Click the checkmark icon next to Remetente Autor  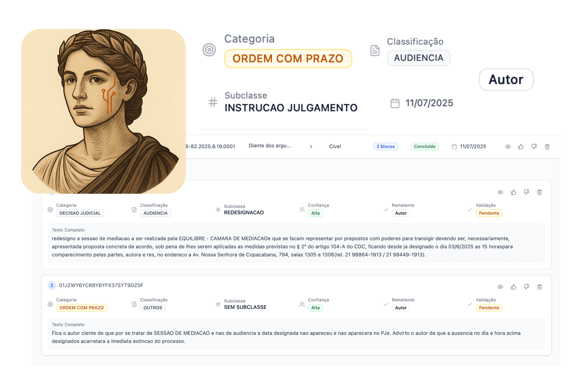pos(386,210)
